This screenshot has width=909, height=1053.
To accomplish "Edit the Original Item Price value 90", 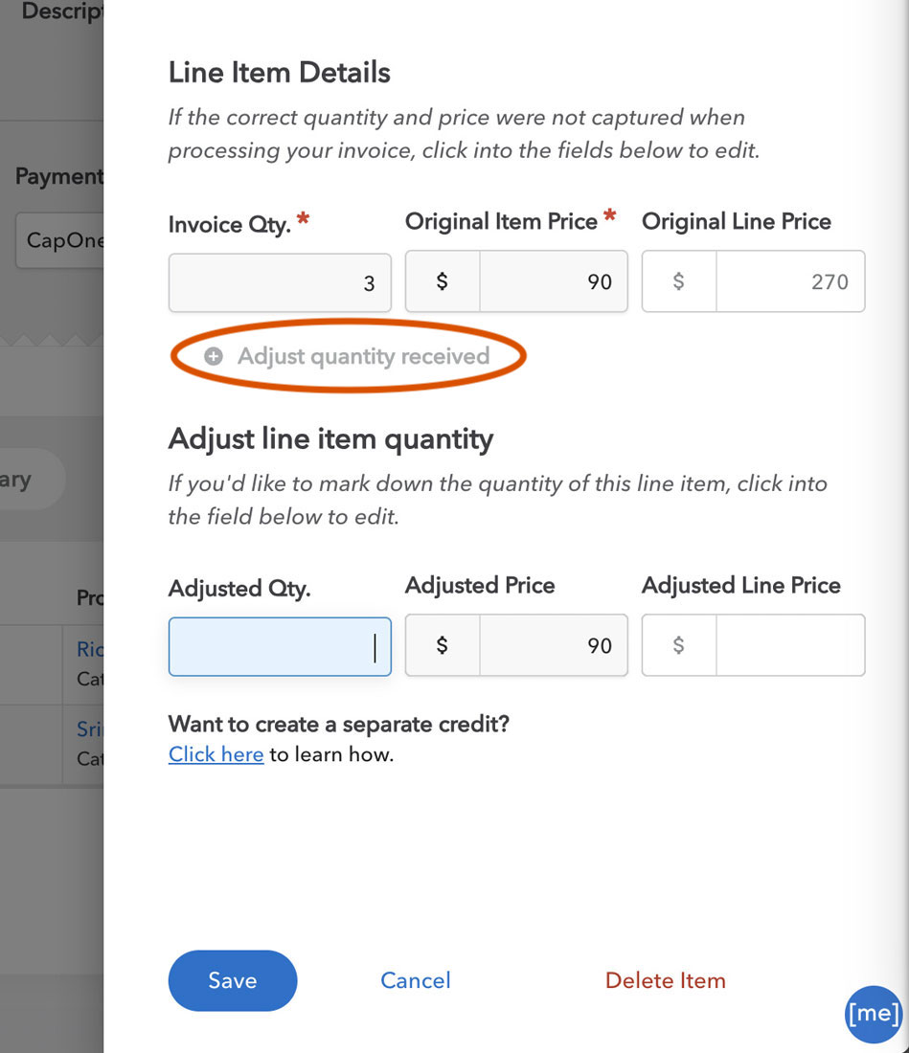I will point(554,281).
